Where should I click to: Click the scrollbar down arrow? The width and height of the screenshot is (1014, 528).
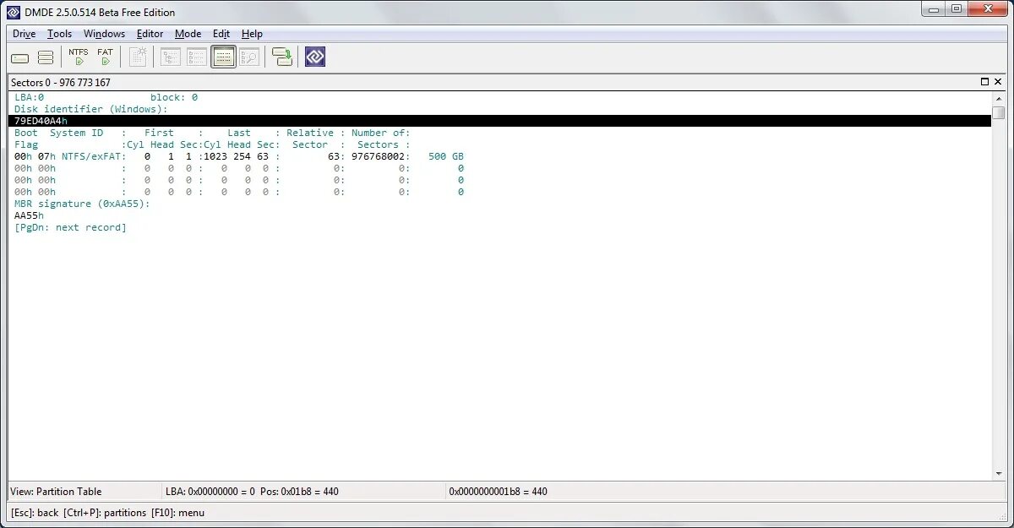pyautogui.click(x=999, y=475)
